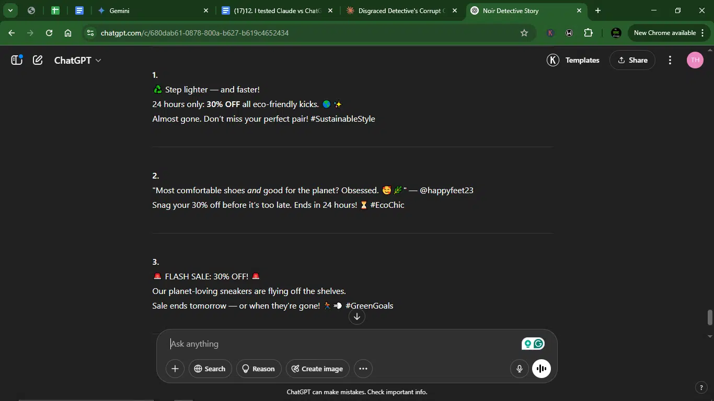Open the pinned Google Docs tab
The image size is (714, 401).
point(79,10)
